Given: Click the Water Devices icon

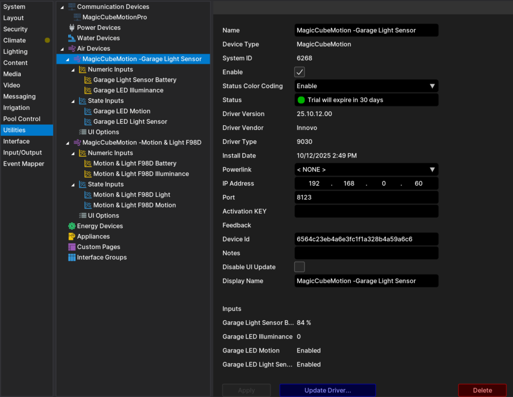Looking at the screenshot, I should (x=72, y=38).
